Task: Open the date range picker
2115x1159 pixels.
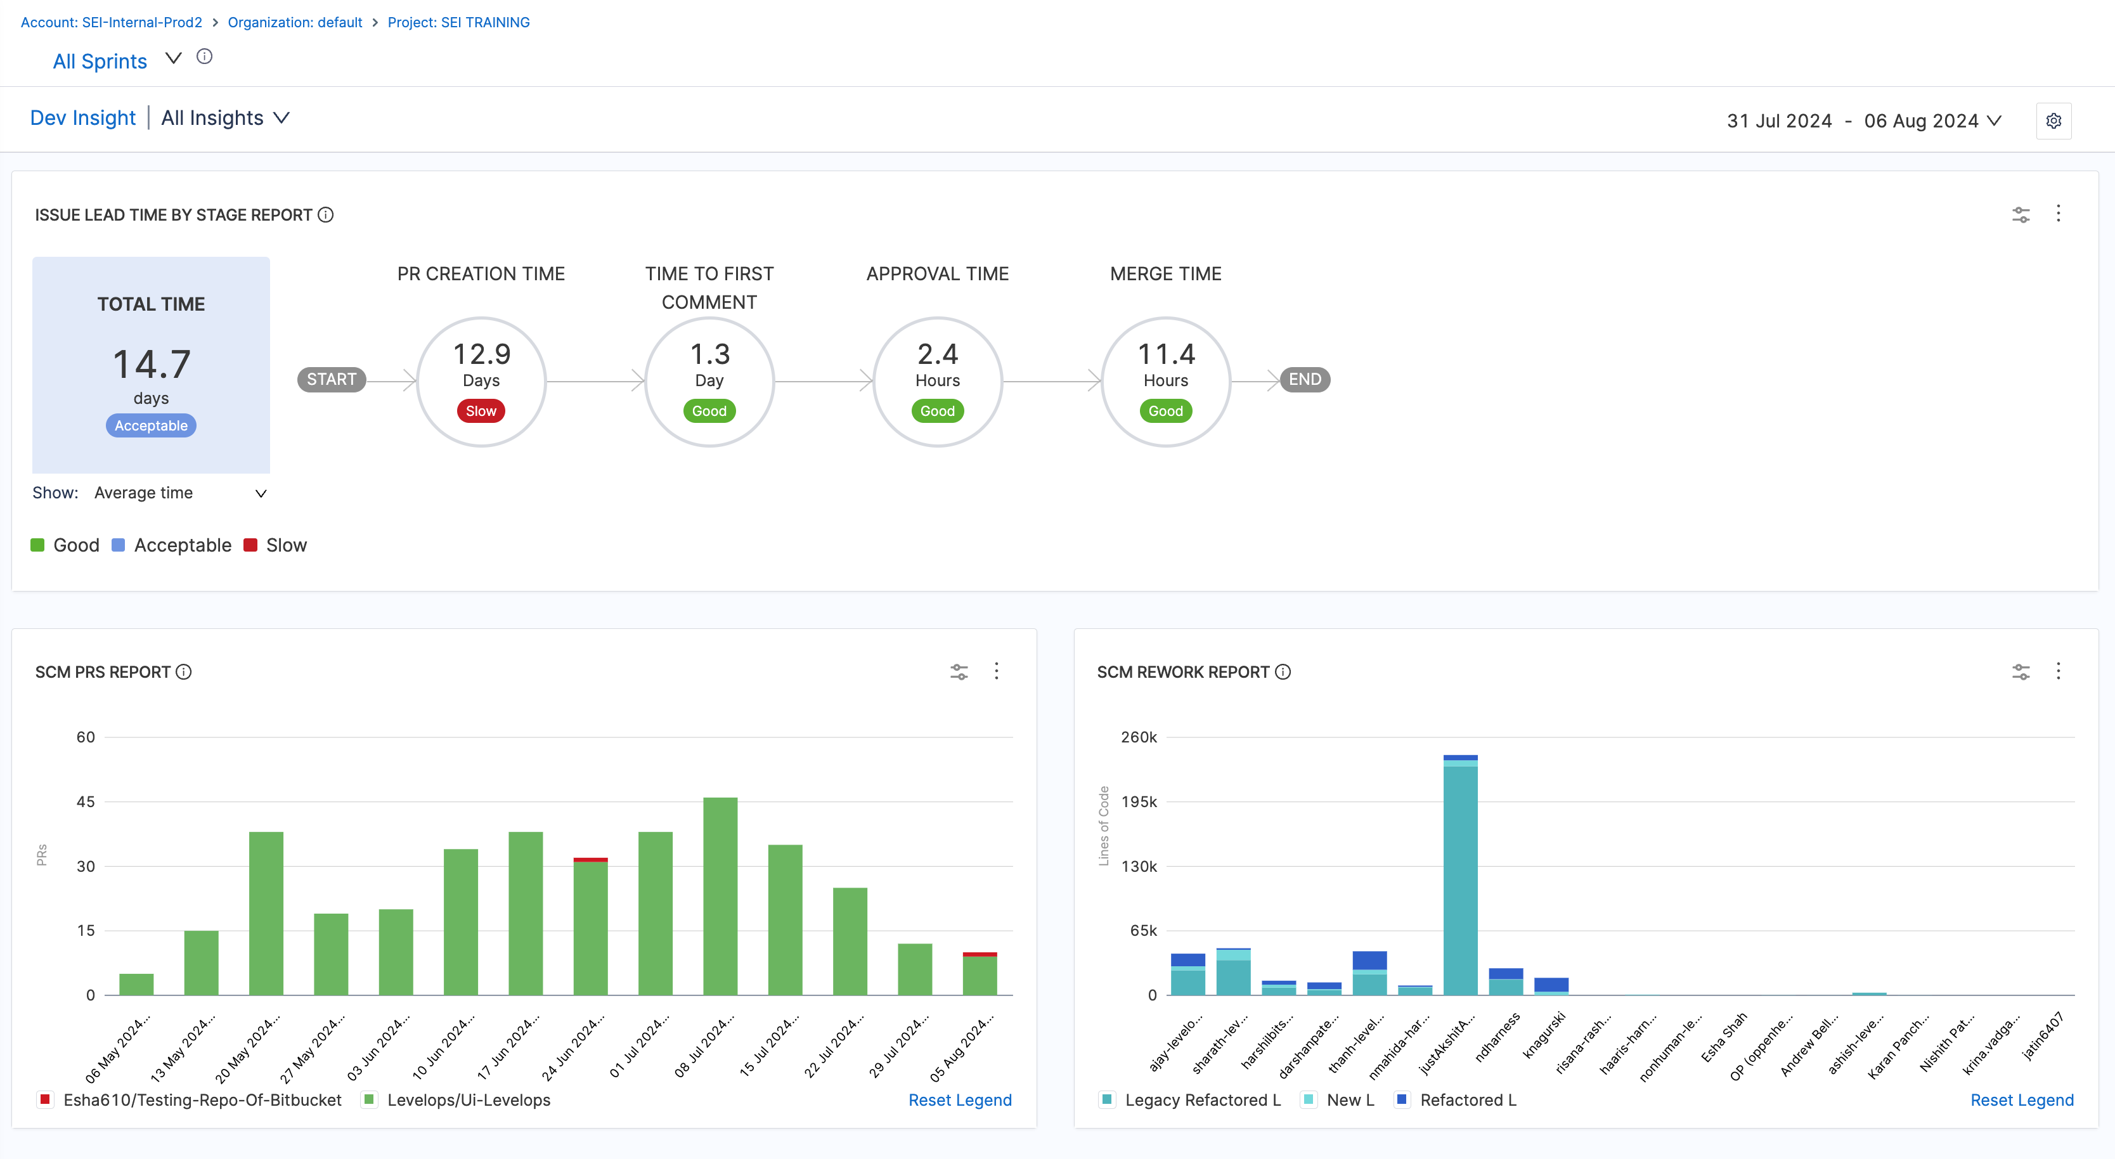Action: point(1863,120)
